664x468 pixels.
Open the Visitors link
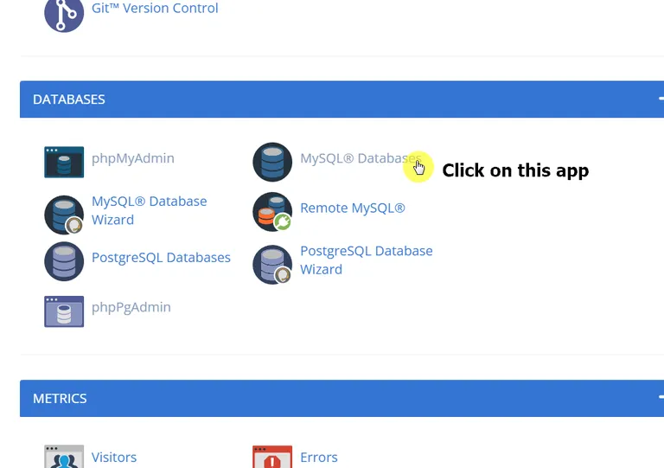(114, 458)
